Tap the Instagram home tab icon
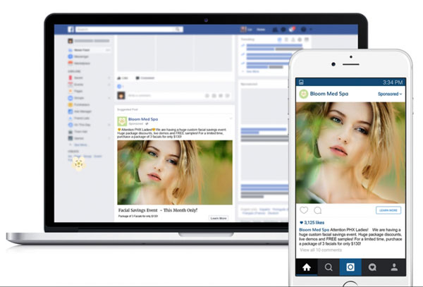Image resolution: width=423 pixels, height=287 pixels. click(306, 268)
